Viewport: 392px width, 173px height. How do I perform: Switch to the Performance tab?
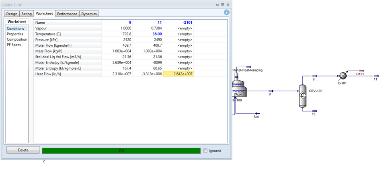(x=67, y=14)
